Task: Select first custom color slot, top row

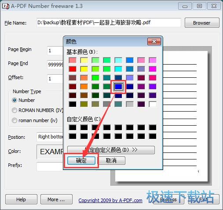Action: tap(73, 127)
